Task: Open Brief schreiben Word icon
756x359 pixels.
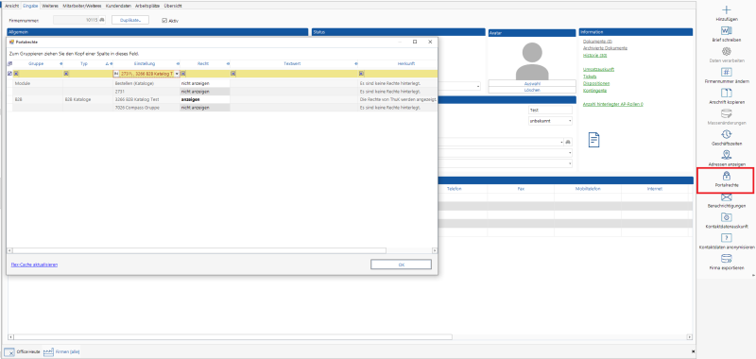Action: [x=727, y=31]
